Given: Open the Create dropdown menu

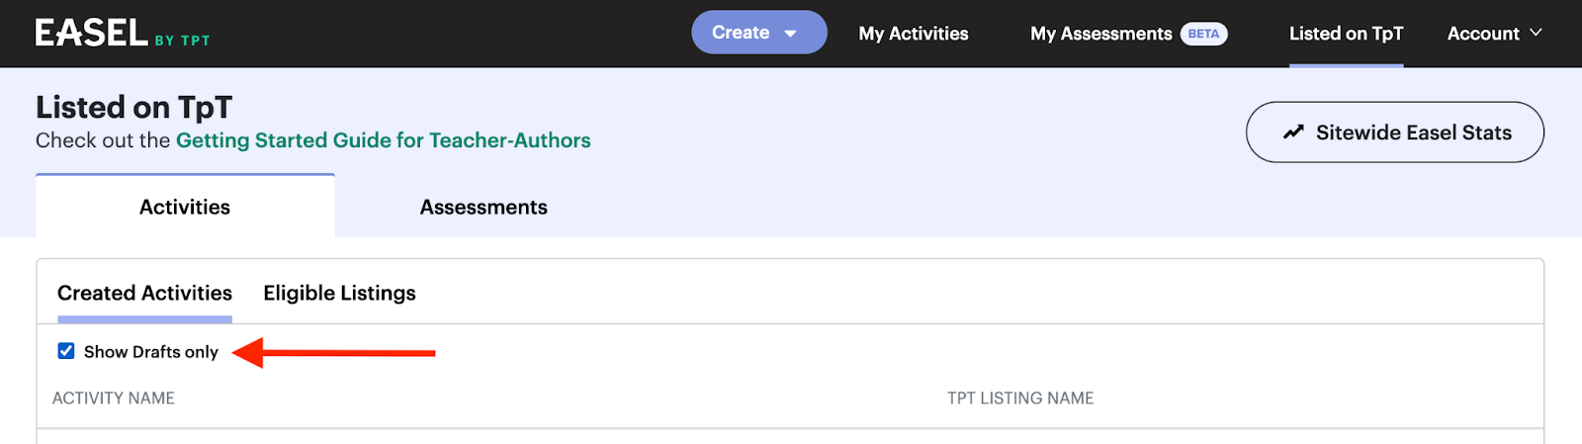Looking at the screenshot, I should coord(758,33).
